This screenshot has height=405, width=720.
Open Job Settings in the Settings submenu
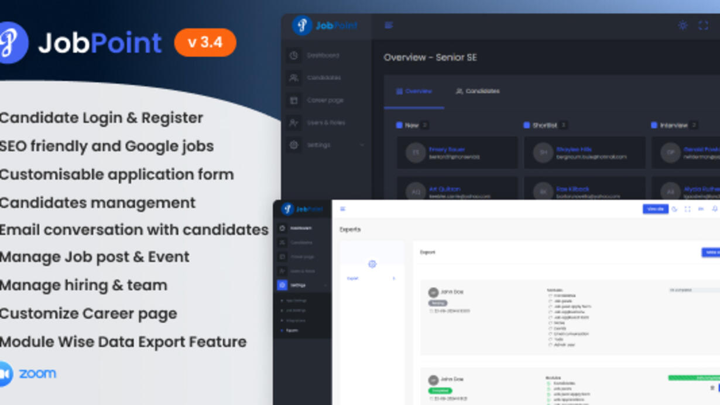pos(296,311)
